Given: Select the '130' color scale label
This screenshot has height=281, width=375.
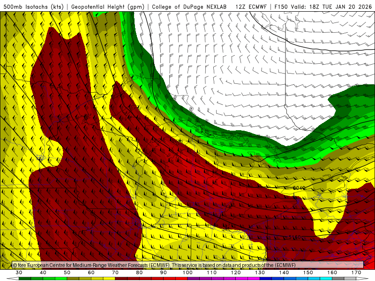Looking at the screenshot, I should [260, 273].
